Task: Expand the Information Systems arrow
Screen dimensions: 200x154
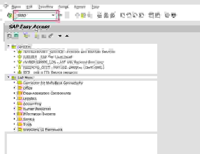Action: click(x=14, y=114)
